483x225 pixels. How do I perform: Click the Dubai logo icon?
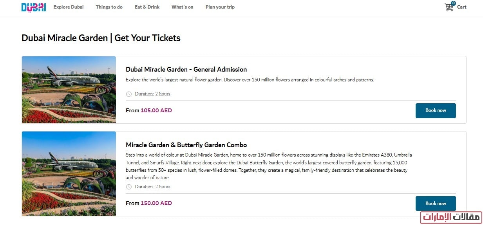tap(33, 7)
